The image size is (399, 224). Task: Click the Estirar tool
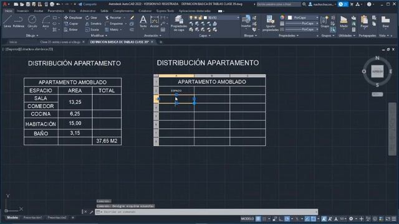tap(71, 30)
